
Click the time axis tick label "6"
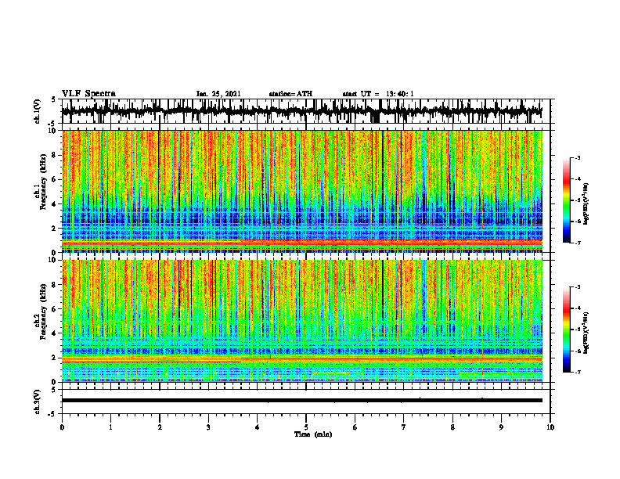click(x=355, y=427)
